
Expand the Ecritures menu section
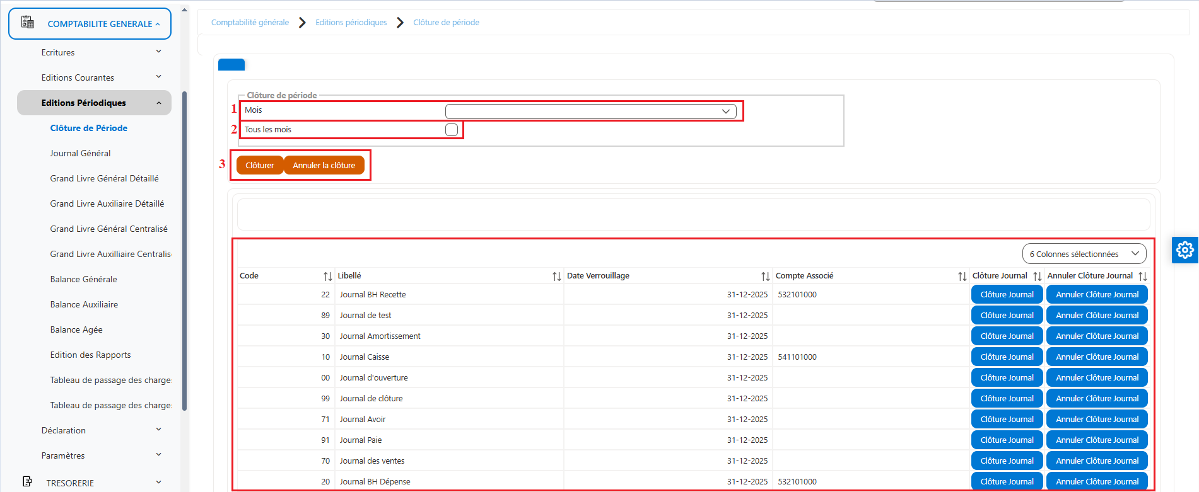tap(101, 52)
